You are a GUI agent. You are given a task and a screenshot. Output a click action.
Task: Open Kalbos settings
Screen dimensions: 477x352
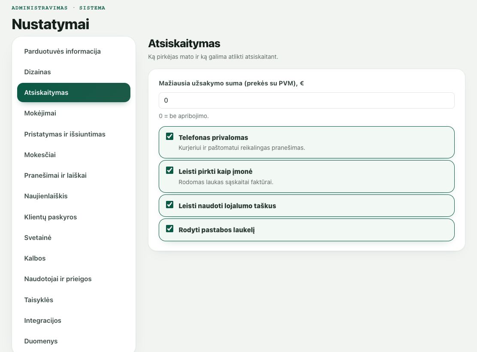pos(74,258)
